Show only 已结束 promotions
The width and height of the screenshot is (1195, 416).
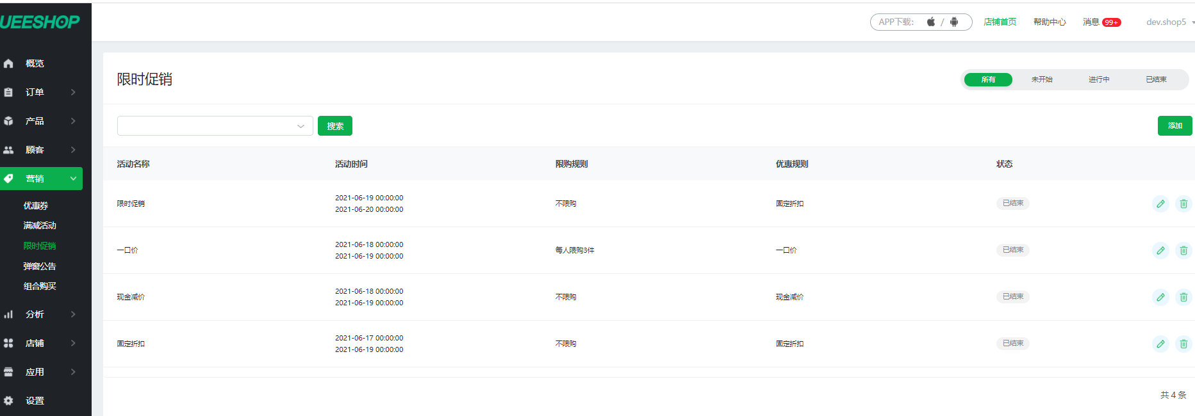pyautogui.click(x=1156, y=79)
